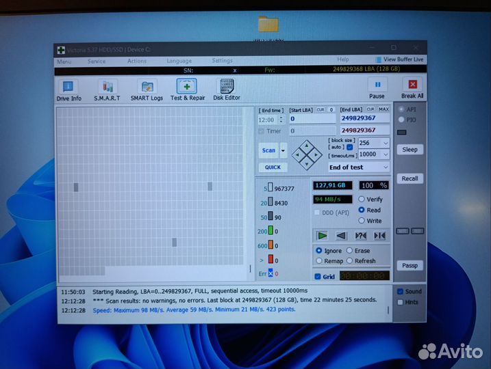Screen dimensions: 491x369
Task: Click the 0 button next to Start LBA
Action: pyautogui.click(x=331, y=109)
